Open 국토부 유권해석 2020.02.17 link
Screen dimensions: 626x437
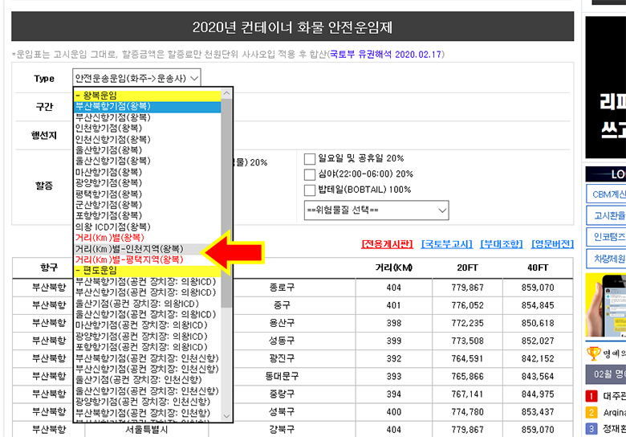[x=386, y=55]
